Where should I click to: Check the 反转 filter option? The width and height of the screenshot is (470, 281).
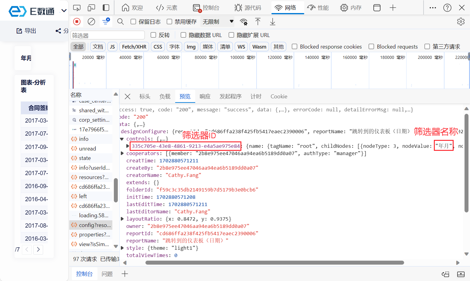pyautogui.click(x=153, y=35)
